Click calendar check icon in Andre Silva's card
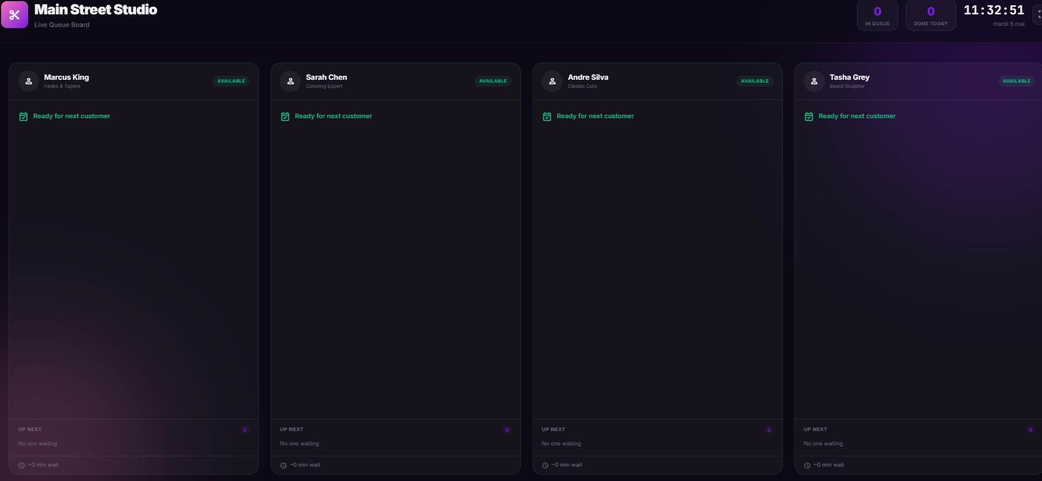Image resolution: width=1042 pixels, height=481 pixels. point(547,117)
